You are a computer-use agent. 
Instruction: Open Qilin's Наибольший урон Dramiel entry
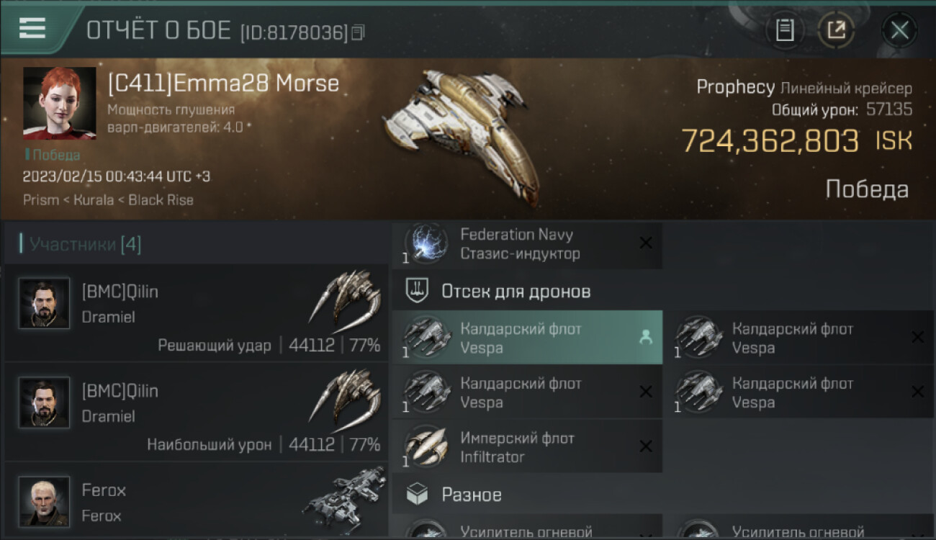point(196,412)
